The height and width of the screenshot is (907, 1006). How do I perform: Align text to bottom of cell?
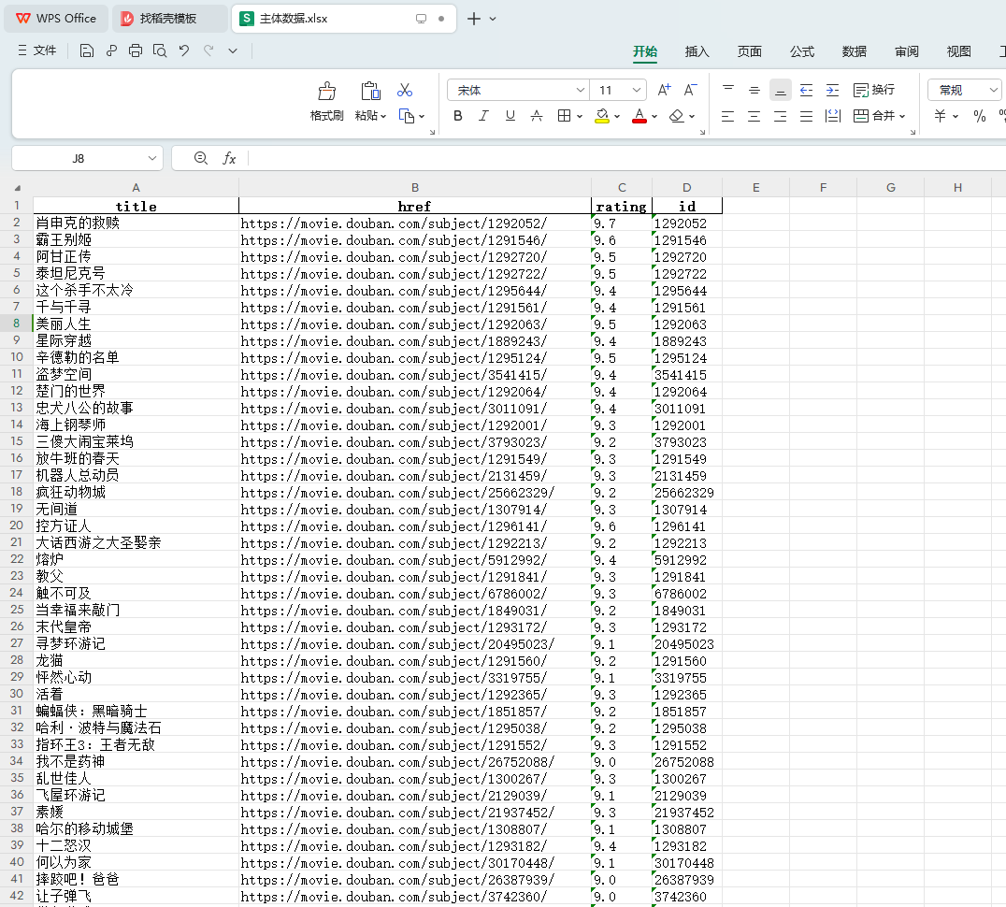pyautogui.click(x=780, y=90)
